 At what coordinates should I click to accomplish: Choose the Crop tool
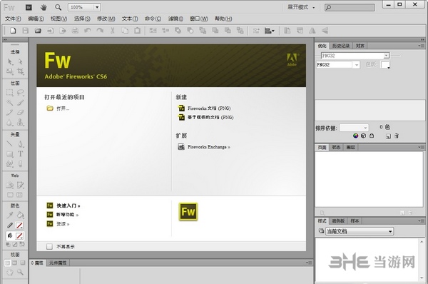[21, 71]
